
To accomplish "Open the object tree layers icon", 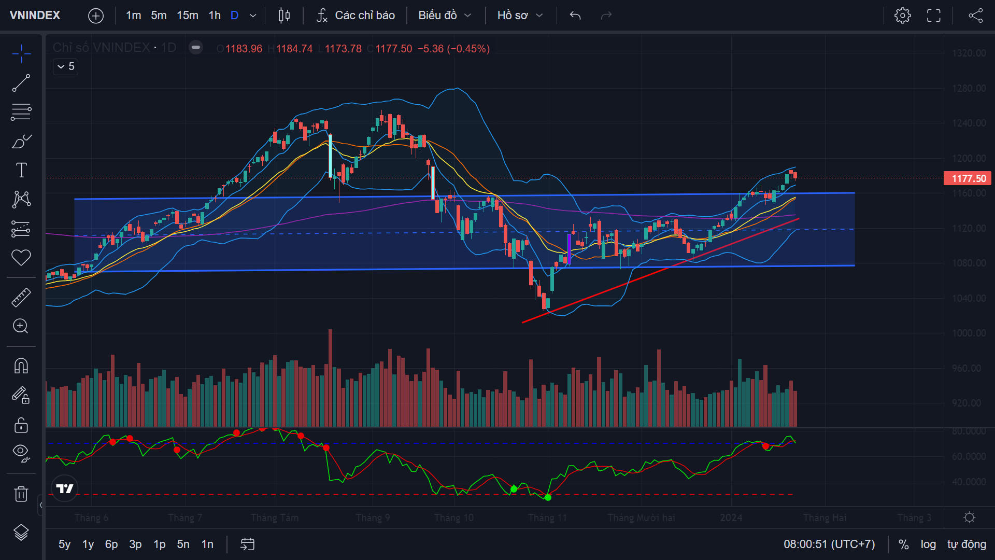I will click(21, 533).
